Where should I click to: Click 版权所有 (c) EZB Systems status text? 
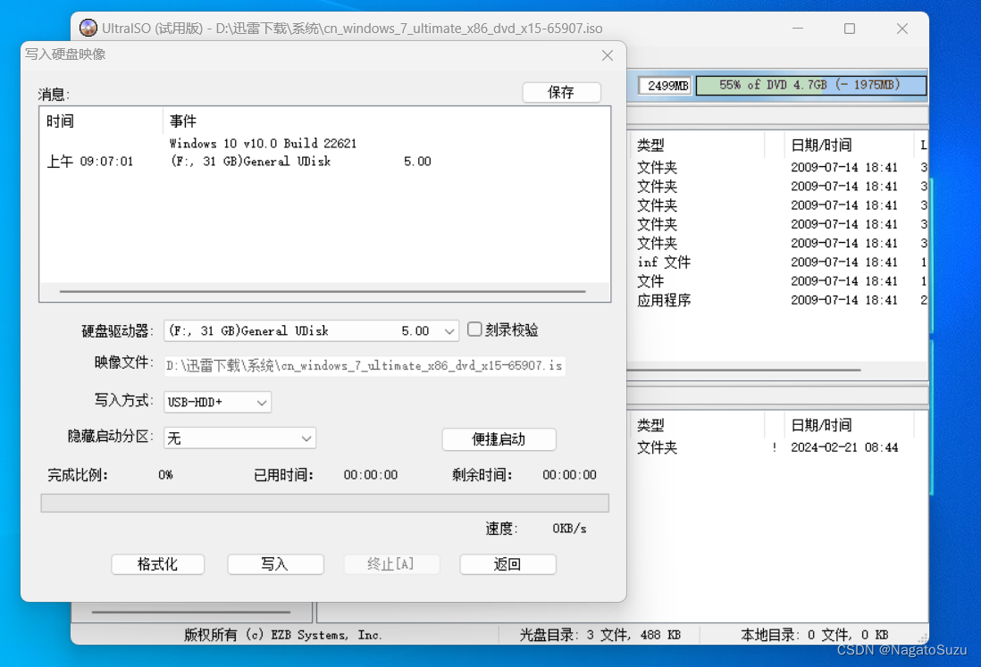[283, 635]
